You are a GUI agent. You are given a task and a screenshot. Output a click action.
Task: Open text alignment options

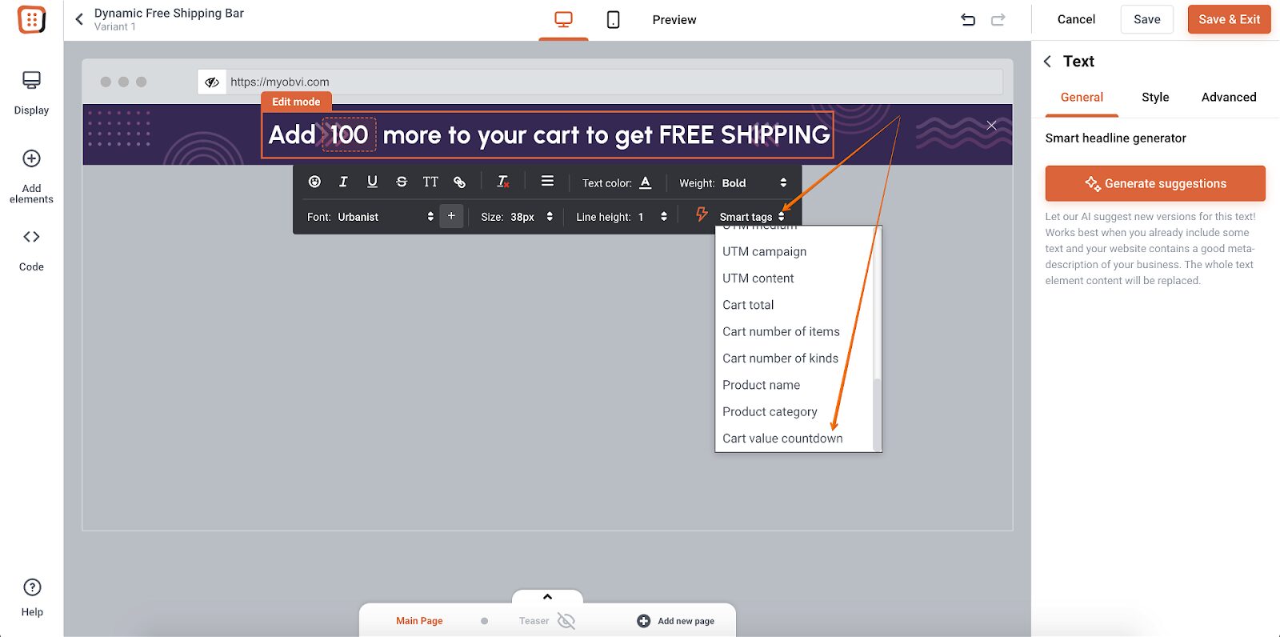[x=547, y=182]
